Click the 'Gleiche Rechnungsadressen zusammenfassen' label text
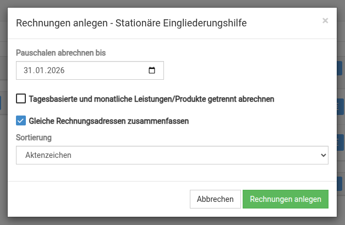Image resolution: width=345 pixels, height=225 pixels. (x=109, y=120)
